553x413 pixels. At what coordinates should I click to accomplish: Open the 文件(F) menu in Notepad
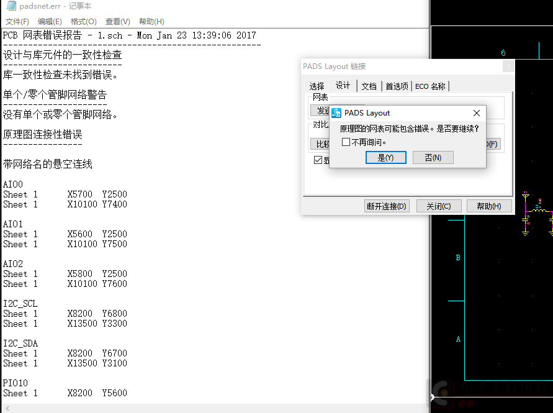(17, 22)
